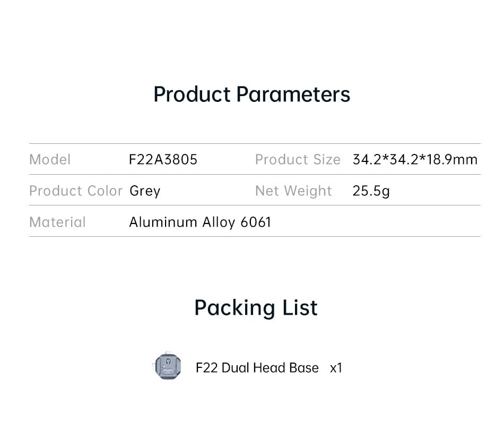
Task: Click the Aluminum Alloy 6061 value
Action: [200, 221]
